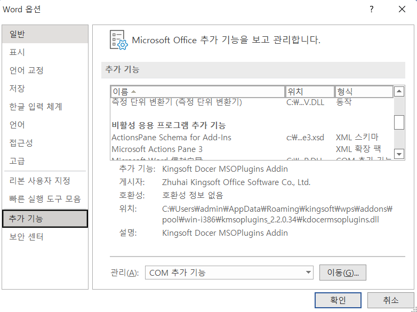
Task: Select the 표시 category
Action: pos(45,52)
